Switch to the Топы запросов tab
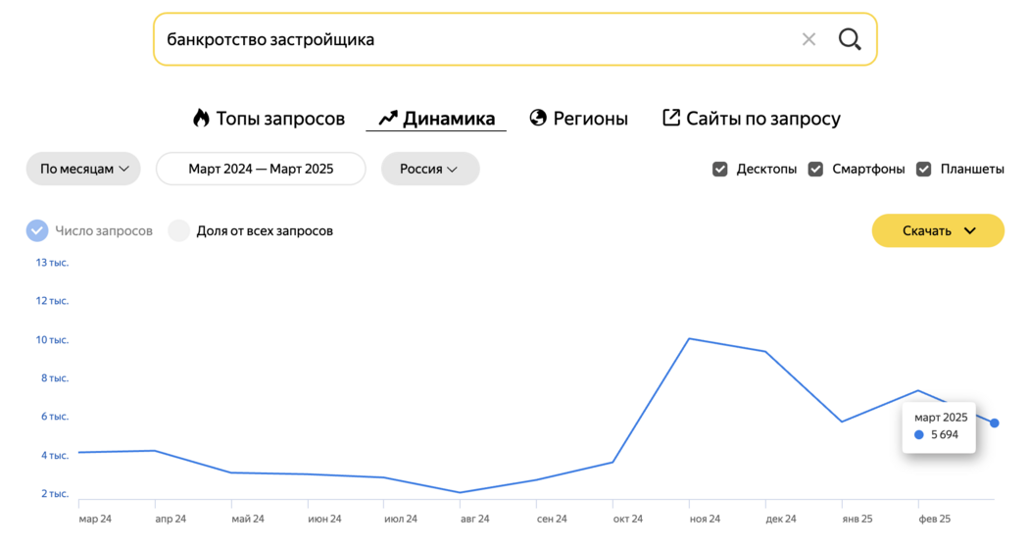This screenshot has width=1029, height=547. pos(269,119)
